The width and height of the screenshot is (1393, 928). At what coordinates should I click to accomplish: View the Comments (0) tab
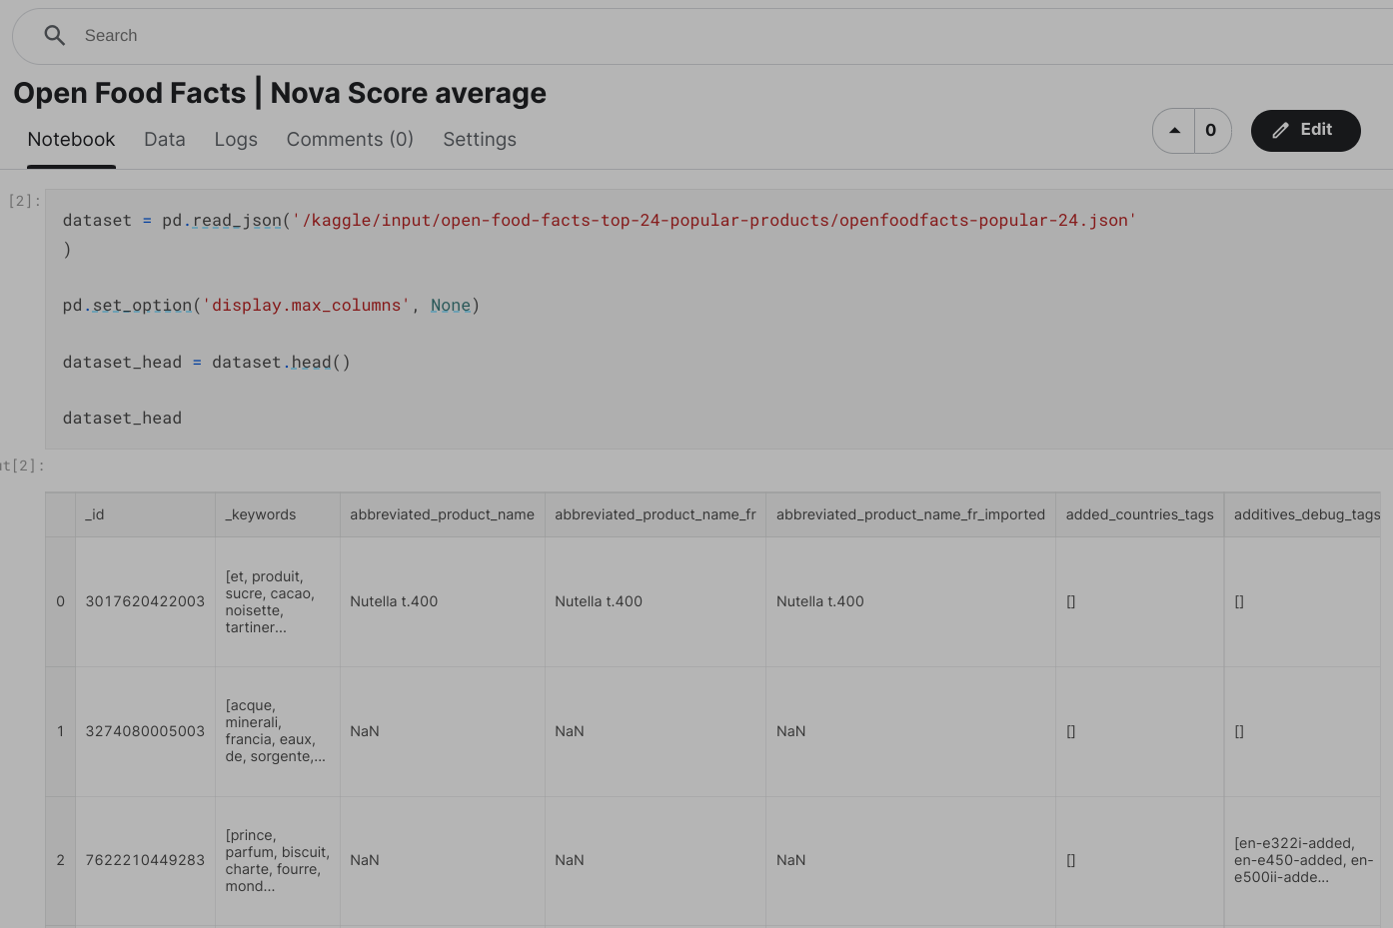(350, 140)
